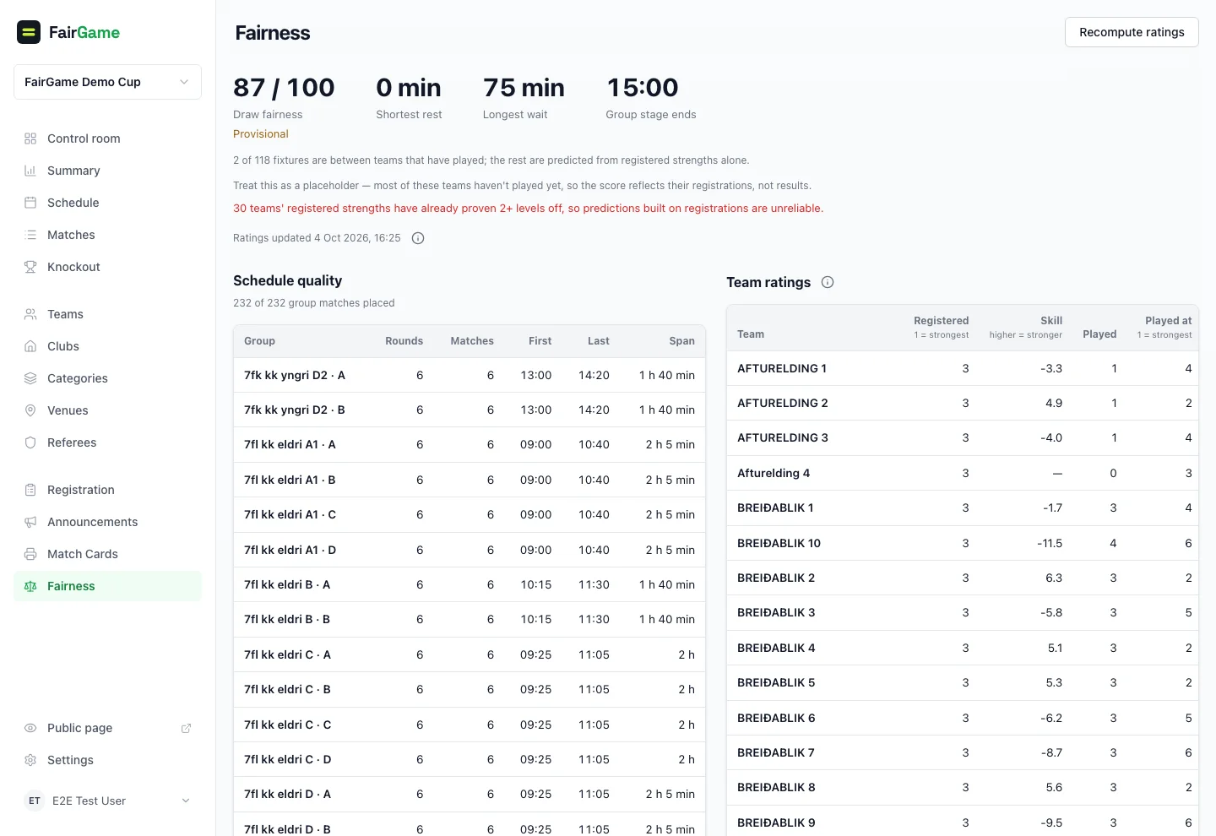Click info icon next to Ratings updated

coord(418,238)
